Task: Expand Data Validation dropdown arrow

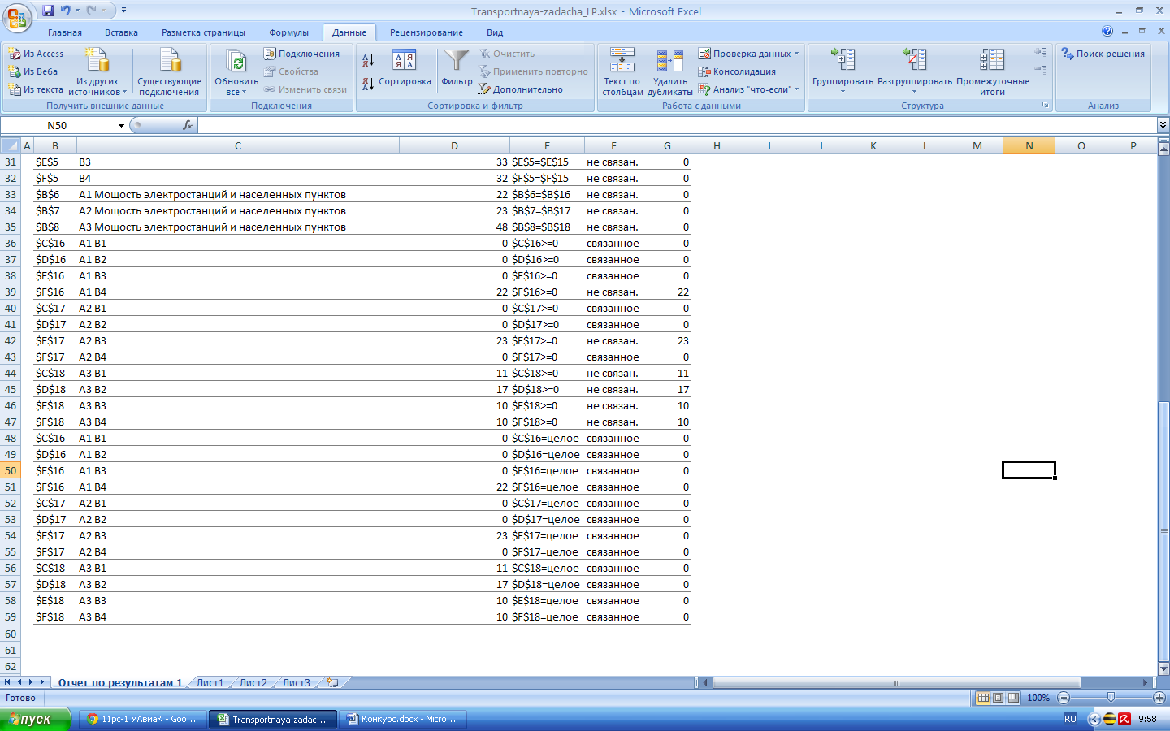Action: 797,54
